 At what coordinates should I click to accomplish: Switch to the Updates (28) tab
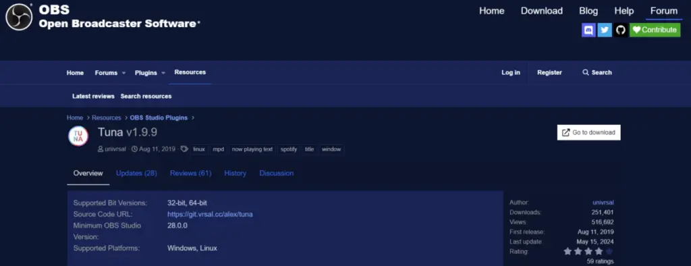click(136, 174)
